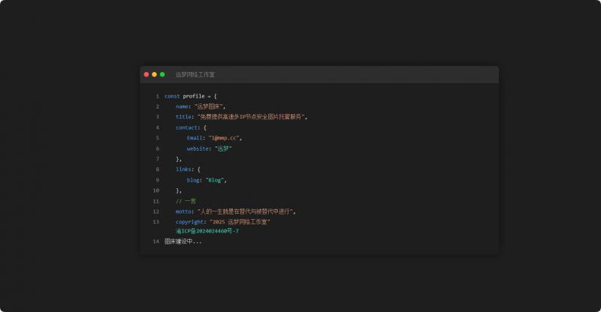Click line number 1 in the gutter
This screenshot has width=601, height=312.
pos(157,96)
